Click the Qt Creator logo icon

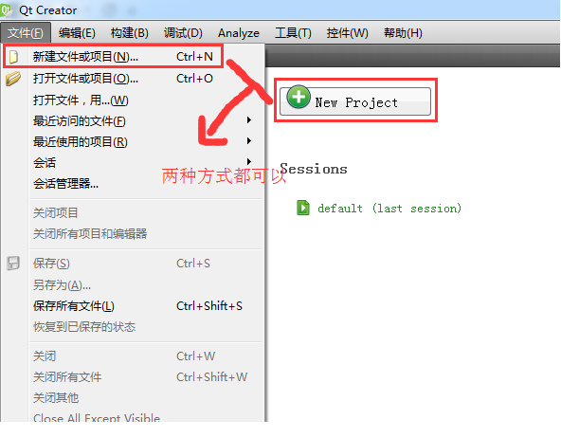[6, 10]
